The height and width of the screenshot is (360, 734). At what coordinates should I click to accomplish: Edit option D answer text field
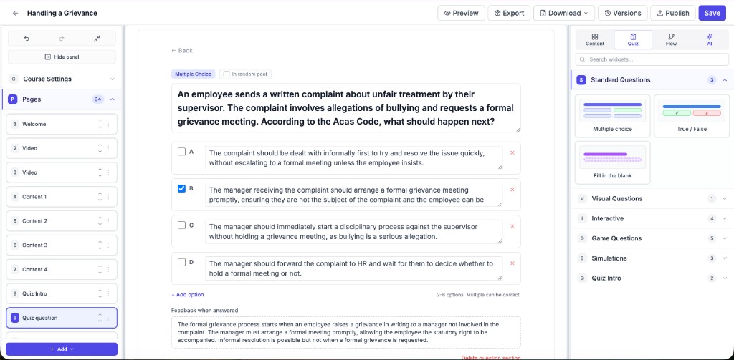click(353, 268)
